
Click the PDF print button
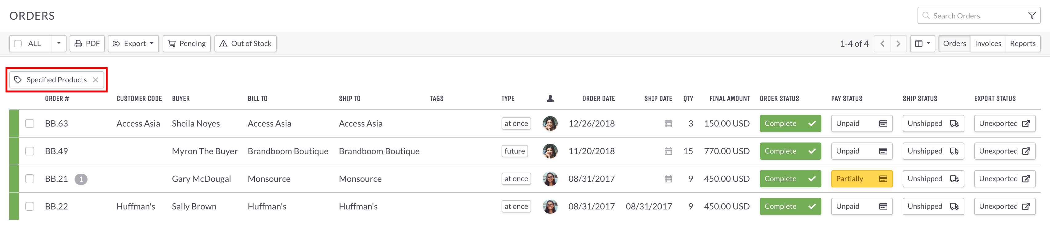[x=87, y=43]
